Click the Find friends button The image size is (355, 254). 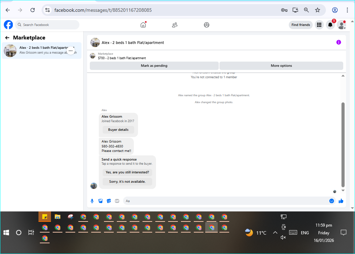point(301,25)
